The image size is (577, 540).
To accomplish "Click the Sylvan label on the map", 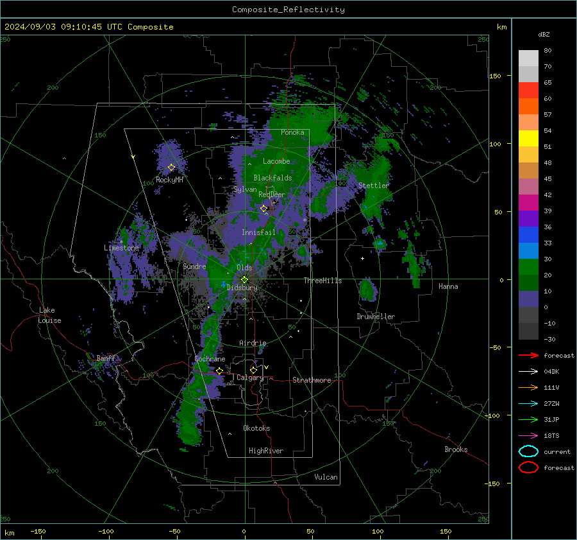I will (x=245, y=189).
